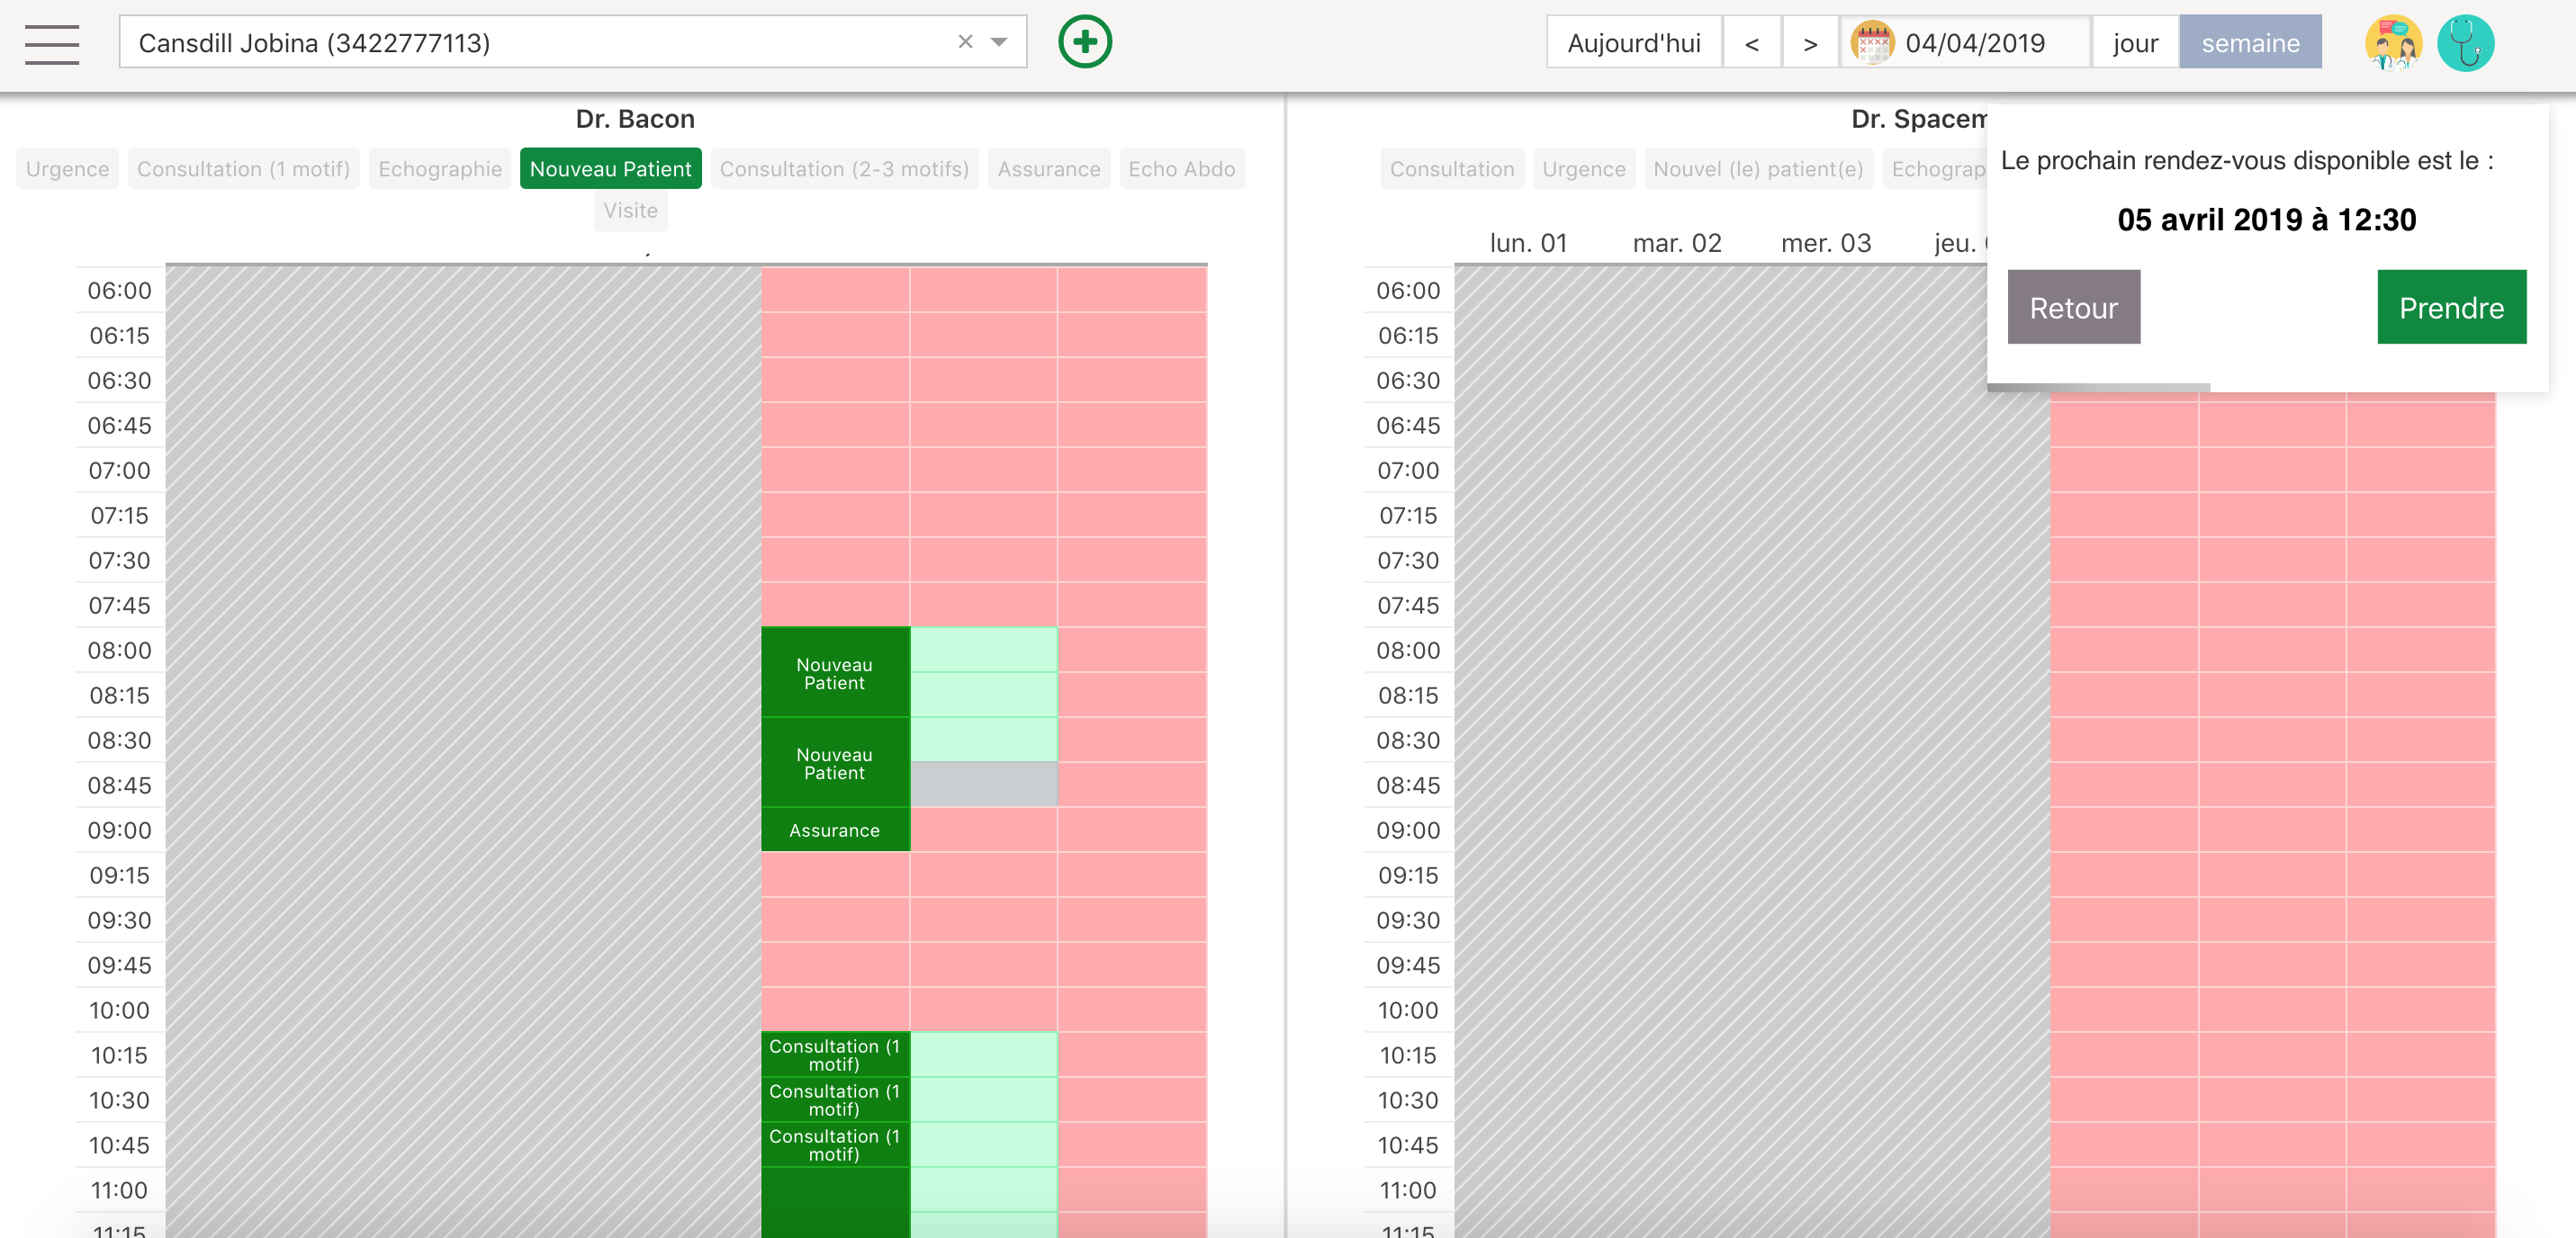Select Urgence motif for Dr. Bacon
This screenshot has width=2576, height=1238.
[x=68, y=169]
